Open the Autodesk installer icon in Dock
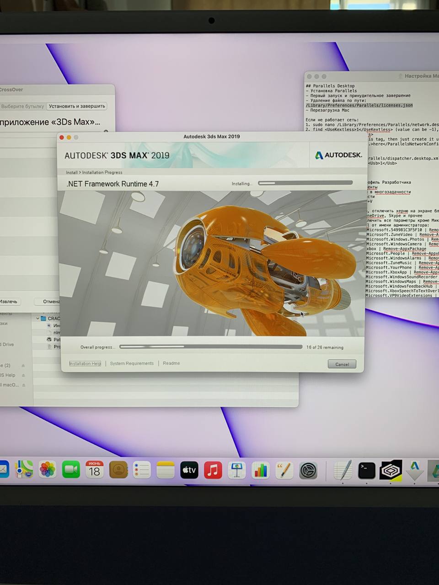This screenshot has height=585, width=439. pos(415,470)
